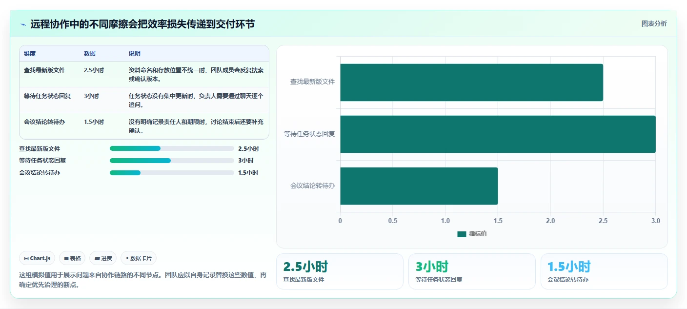Click the 等待任务状态回复 progress bar

click(172, 161)
